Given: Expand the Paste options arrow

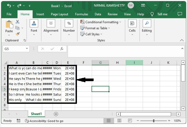Looking at the screenshot, I should pyautogui.click(x=9, y=35).
